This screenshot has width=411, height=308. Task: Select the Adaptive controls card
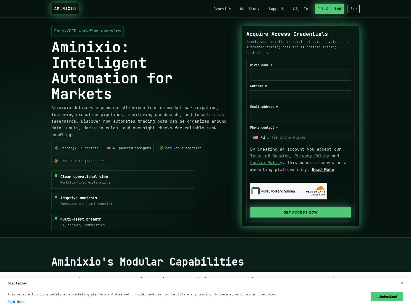click(123, 201)
